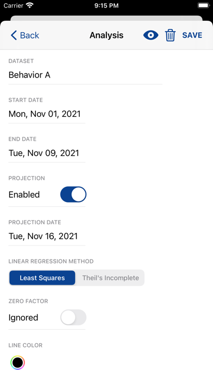Tap the Carrier label in status bar

[14, 5]
